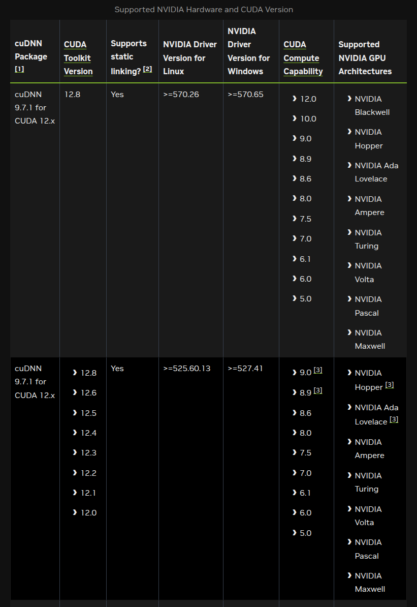Click NVIDIA Ada Lovelace without footnote marker

tap(376, 172)
